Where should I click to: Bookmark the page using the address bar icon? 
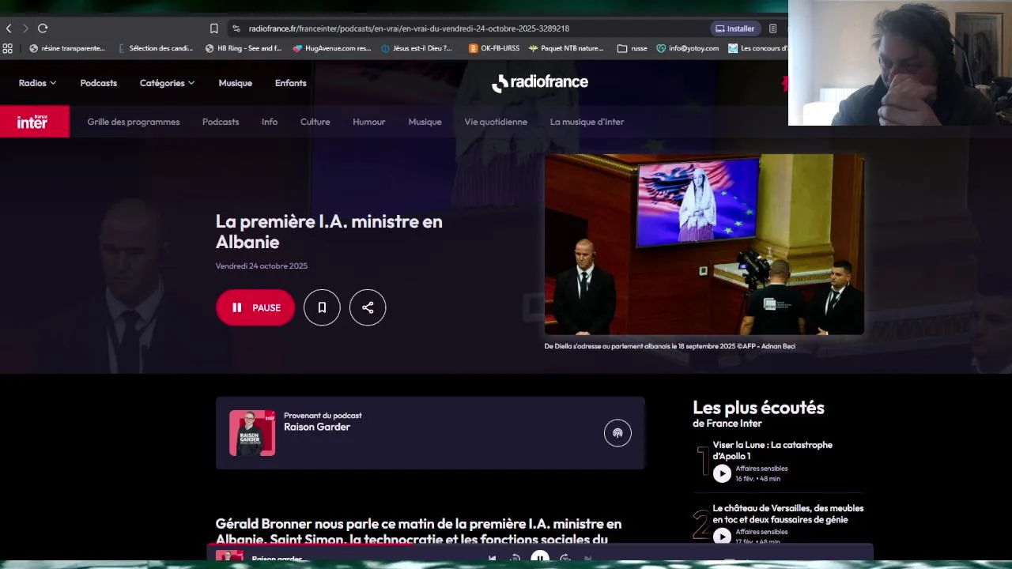click(213, 28)
